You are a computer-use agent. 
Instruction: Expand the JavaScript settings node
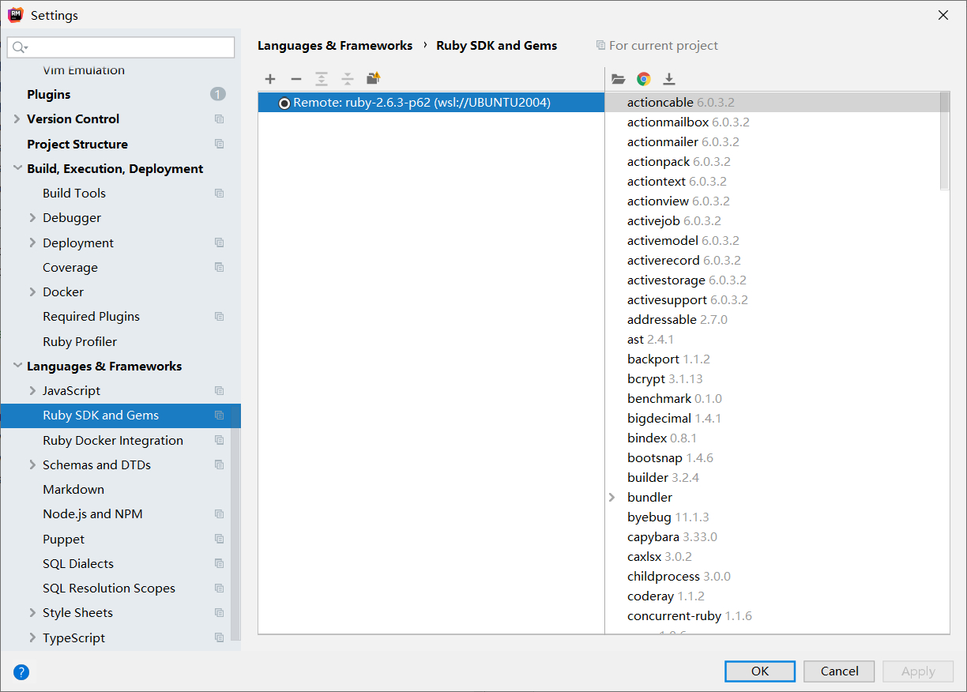(x=32, y=391)
